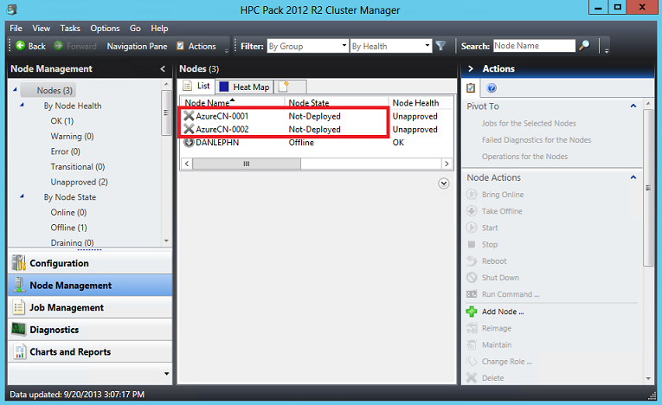Open the Diagnostics section

click(x=54, y=330)
